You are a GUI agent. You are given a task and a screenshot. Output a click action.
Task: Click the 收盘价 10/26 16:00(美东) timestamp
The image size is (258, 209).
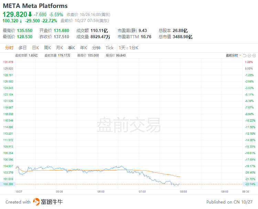click(x=88, y=15)
